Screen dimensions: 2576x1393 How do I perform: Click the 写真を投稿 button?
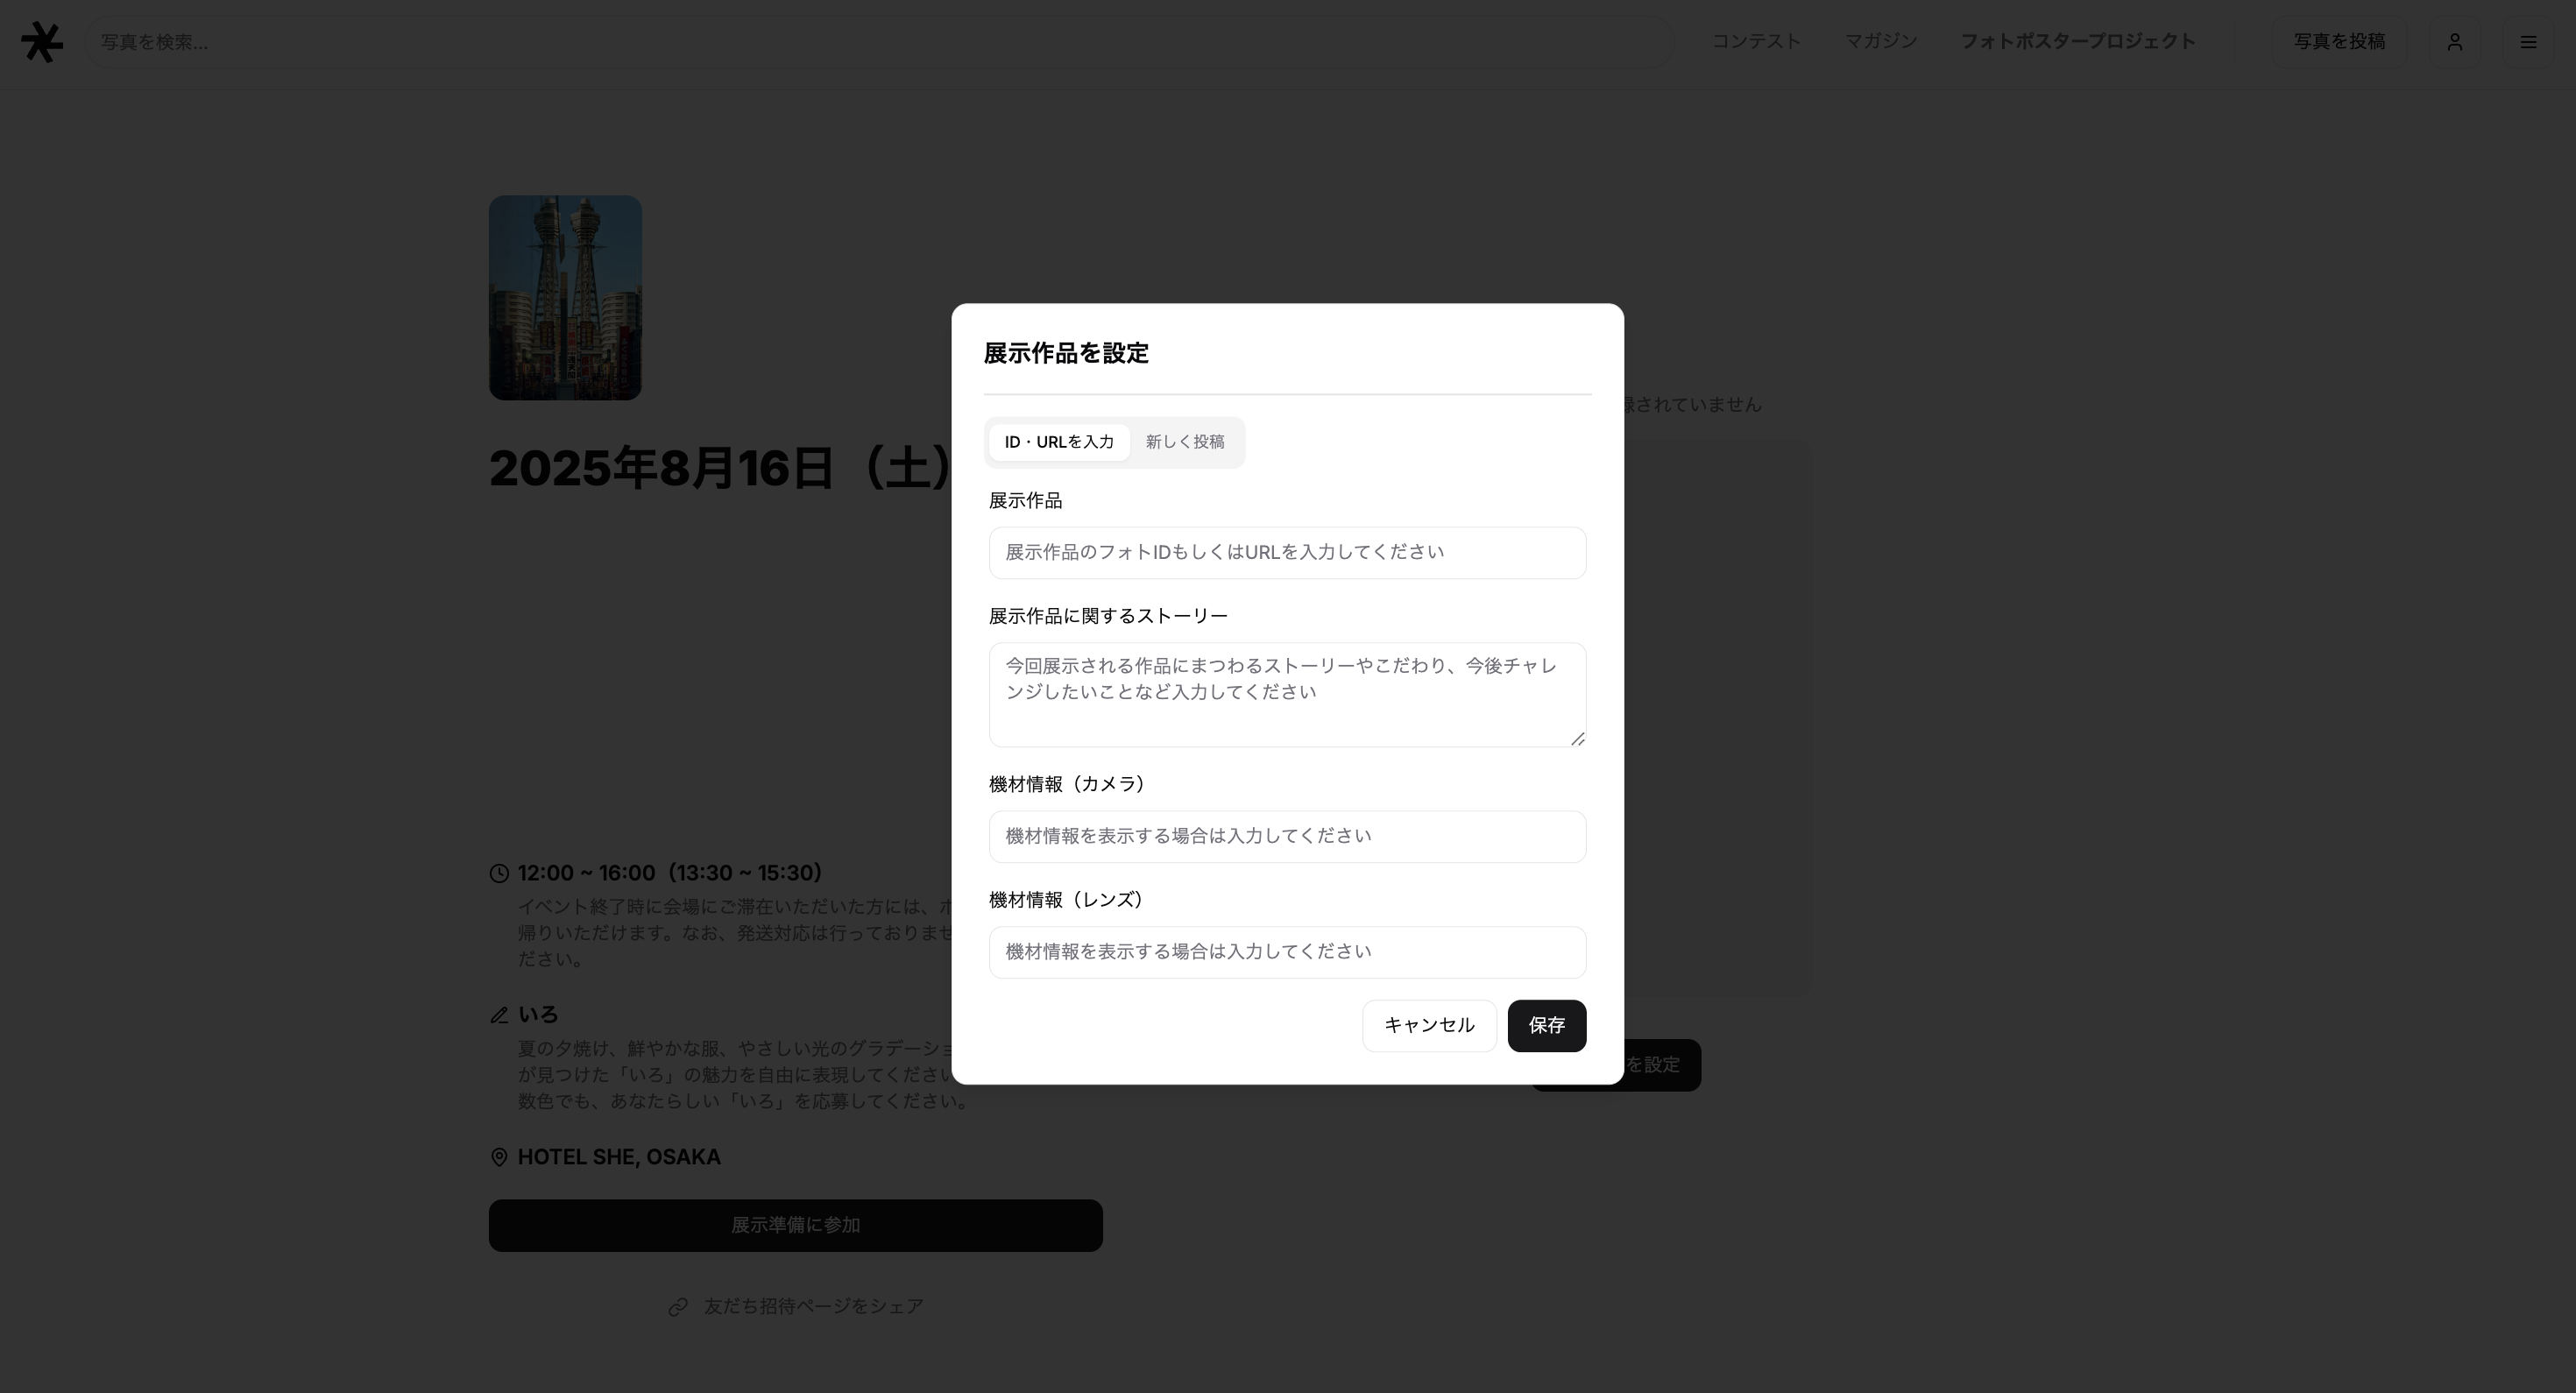[x=2339, y=42]
